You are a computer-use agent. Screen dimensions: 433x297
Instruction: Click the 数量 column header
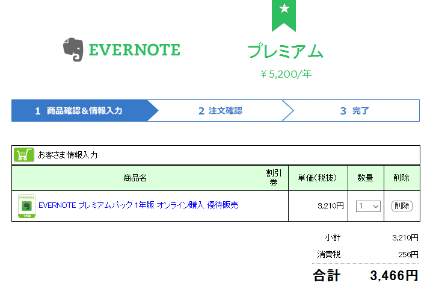tap(366, 178)
